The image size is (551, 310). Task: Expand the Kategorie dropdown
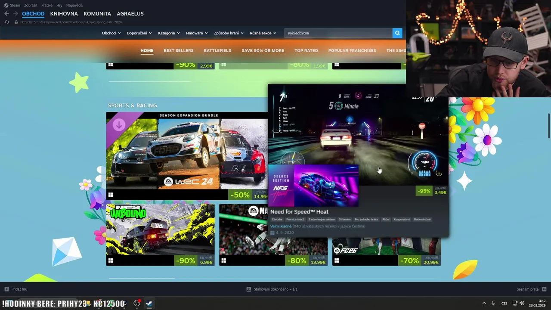pyautogui.click(x=169, y=33)
